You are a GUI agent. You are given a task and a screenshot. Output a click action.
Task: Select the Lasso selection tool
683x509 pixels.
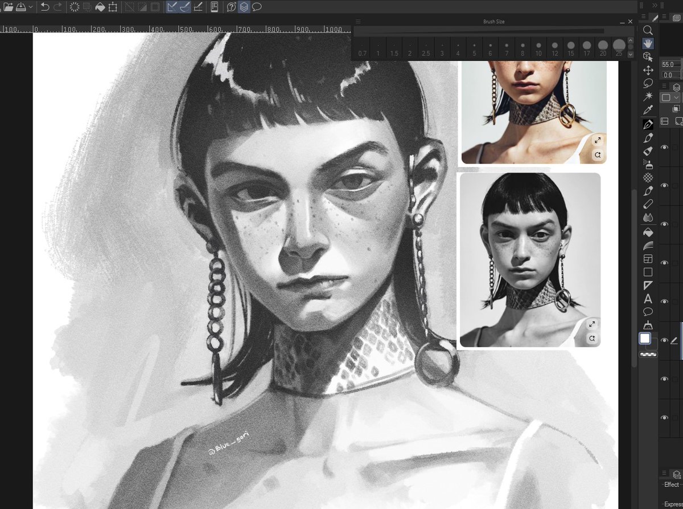pos(648,83)
